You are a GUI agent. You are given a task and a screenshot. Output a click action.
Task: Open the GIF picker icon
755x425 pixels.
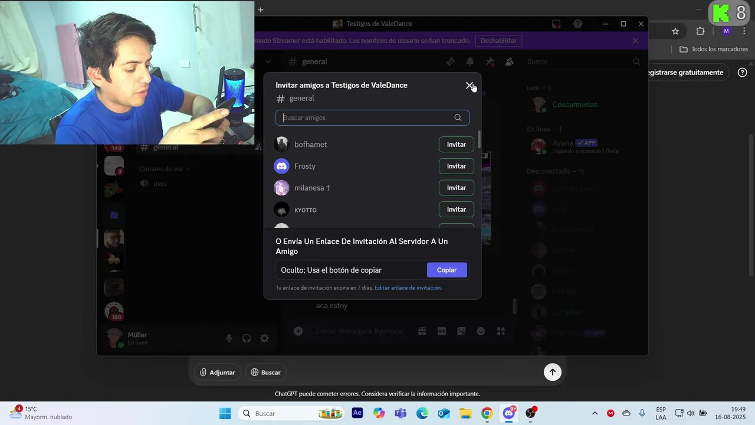[441, 331]
